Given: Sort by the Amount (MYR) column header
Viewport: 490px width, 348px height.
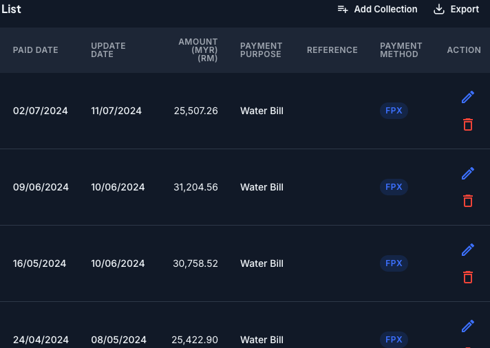Looking at the screenshot, I should 198,50.
